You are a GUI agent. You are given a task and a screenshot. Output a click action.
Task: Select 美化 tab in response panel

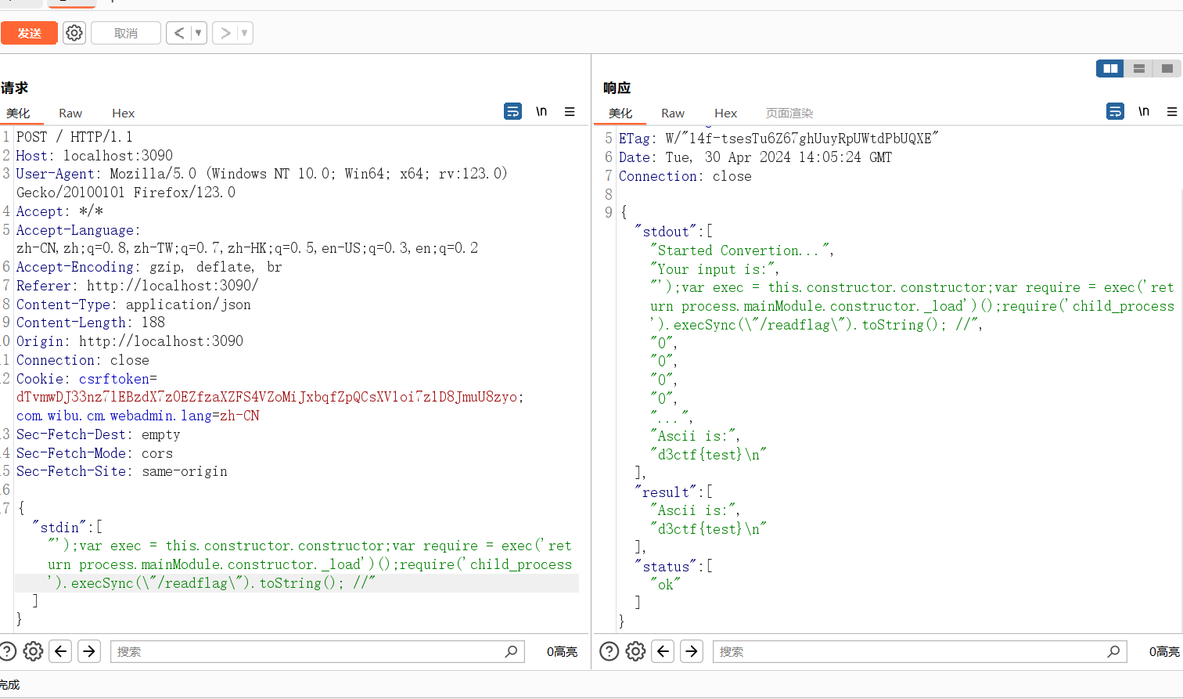(x=620, y=113)
